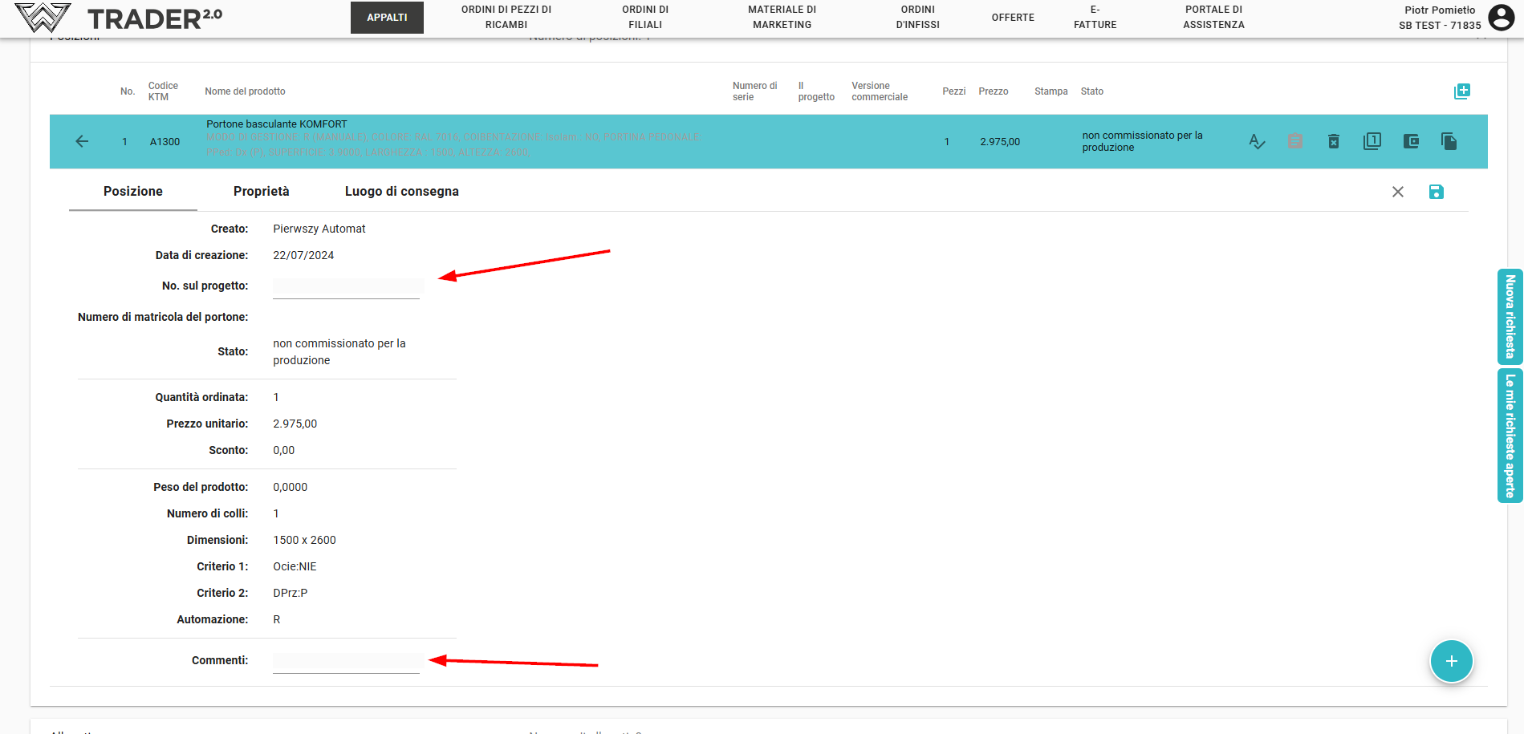Click the trash icon to delete the position
1524x734 pixels.
coord(1333,142)
